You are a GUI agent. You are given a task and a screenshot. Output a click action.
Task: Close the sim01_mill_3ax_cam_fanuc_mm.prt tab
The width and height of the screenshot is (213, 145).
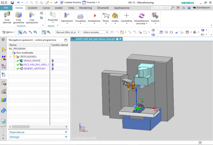[x=120, y=39]
